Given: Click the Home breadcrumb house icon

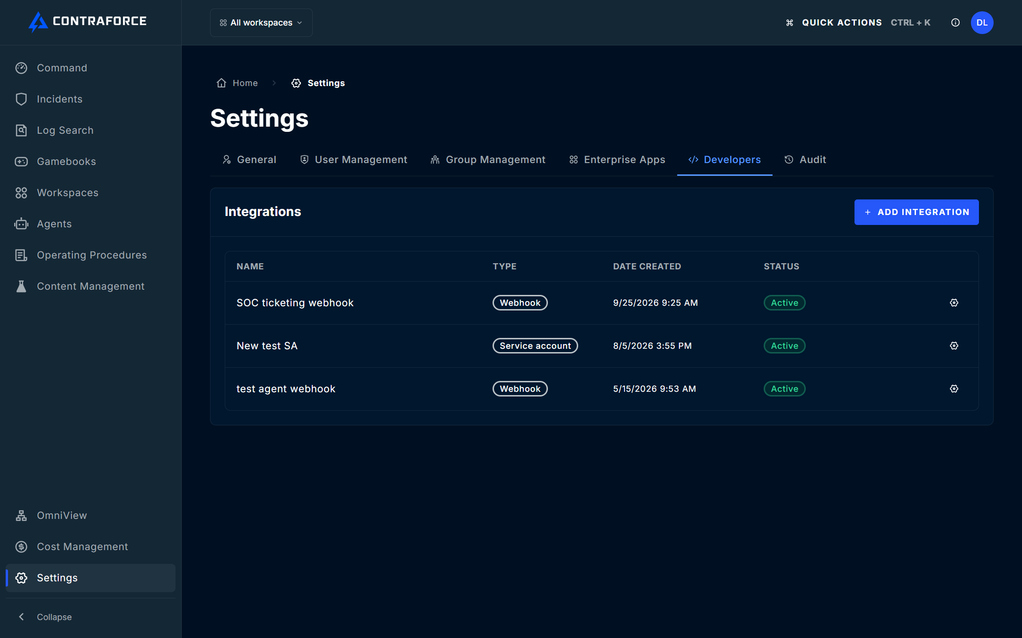Looking at the screenshot, I should (221, 83).
